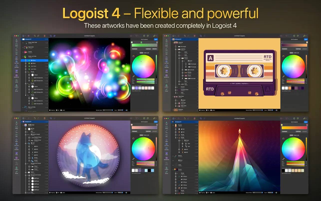Toggle Labels in the neon bubbles window
The height and width of the screenshot is (201, 321).
[x=63, y=110]
